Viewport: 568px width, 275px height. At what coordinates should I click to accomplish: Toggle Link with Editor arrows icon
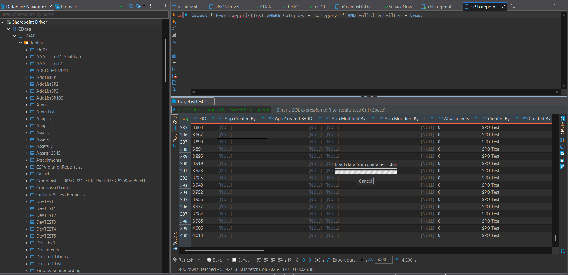point(121,6)
